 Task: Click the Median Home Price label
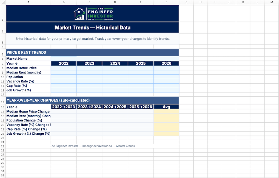pos(22,68)
